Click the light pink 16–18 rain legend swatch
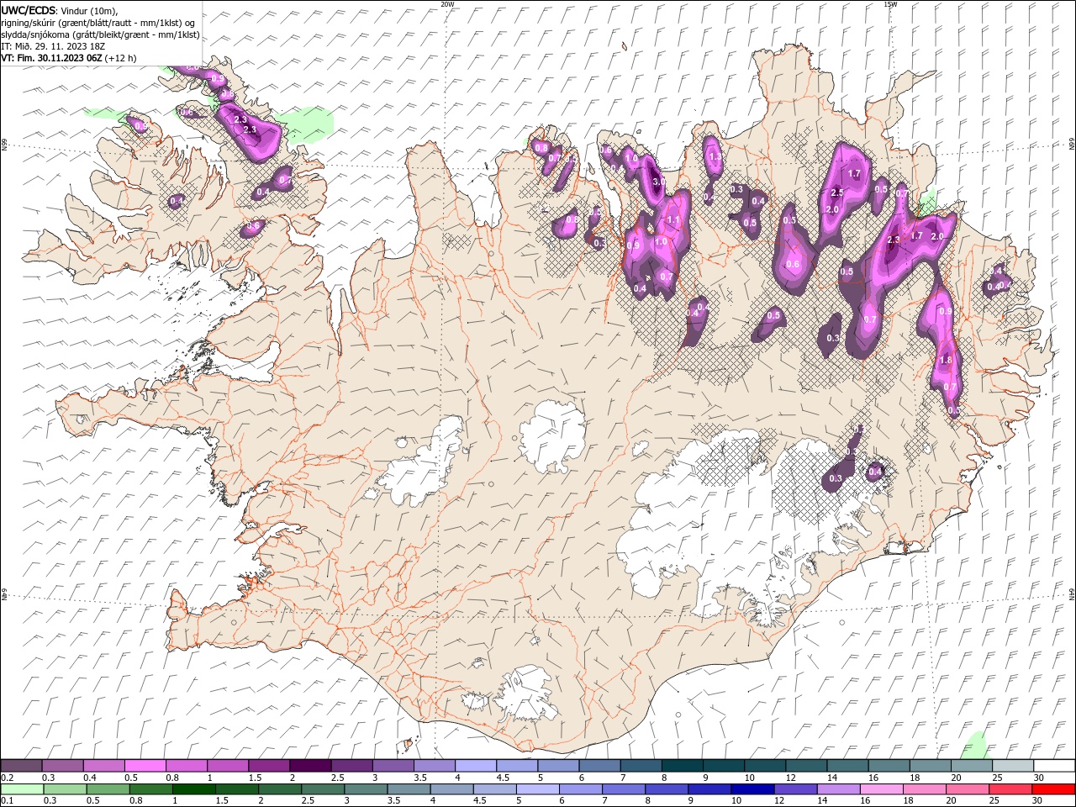Screen dimensions: 1076x807 pyautogui.click(x=882, y=789)
